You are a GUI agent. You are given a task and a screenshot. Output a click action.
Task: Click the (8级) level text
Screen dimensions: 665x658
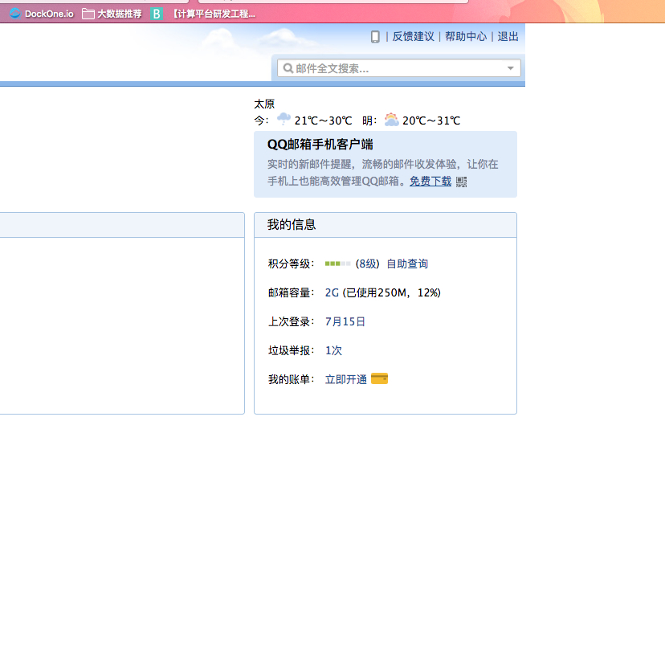[367, 264]
